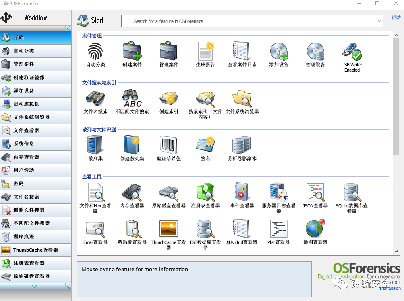Open ThumbCache查看器 icon in main panel

pos(168,229)
